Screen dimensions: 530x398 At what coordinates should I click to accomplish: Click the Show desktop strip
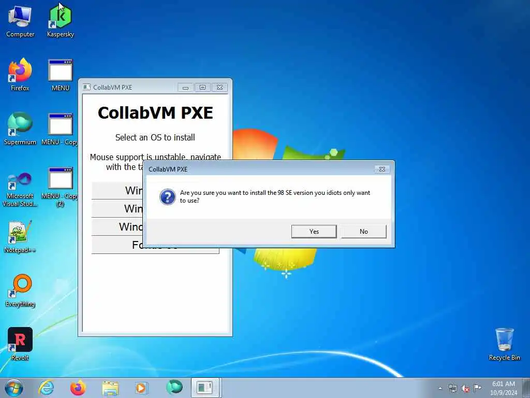pos(526,388)
